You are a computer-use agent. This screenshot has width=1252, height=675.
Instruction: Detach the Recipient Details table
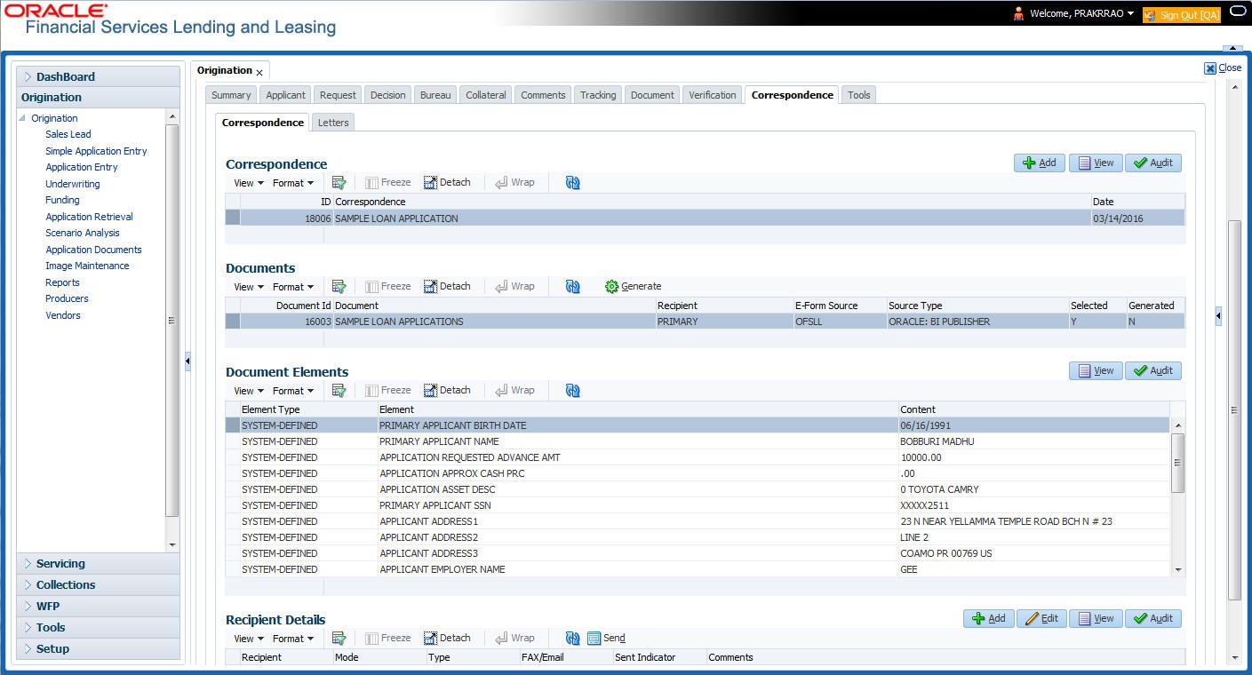click(447, 638)
